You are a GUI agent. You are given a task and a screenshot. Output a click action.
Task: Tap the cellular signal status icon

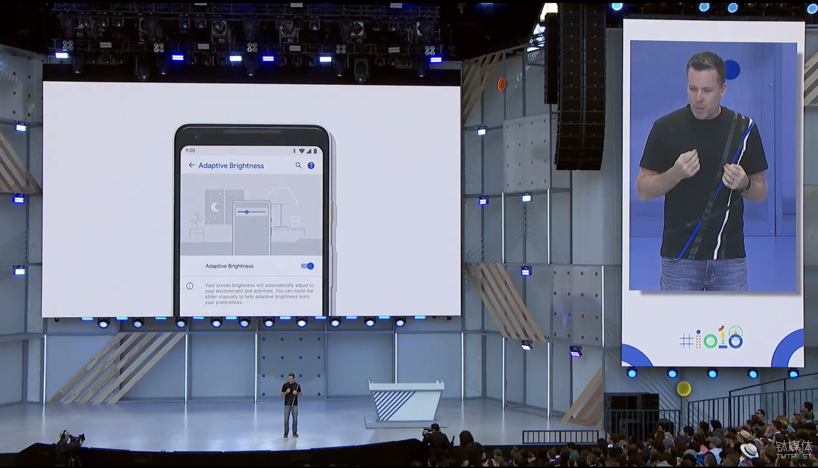pos(309,151)
